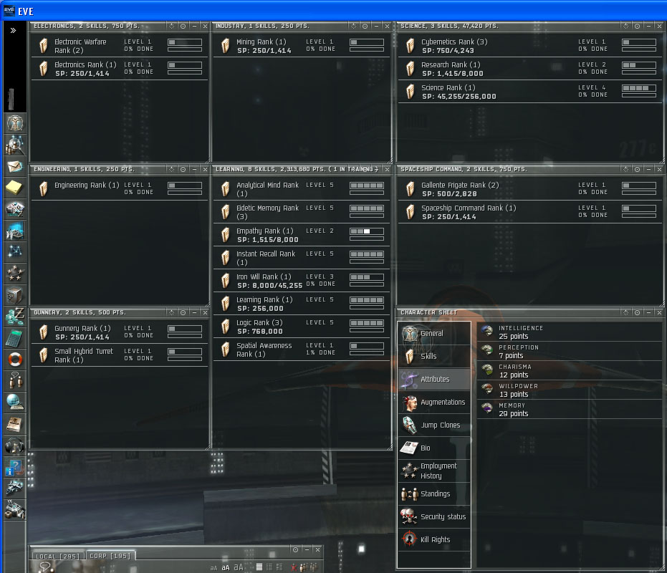Click the Charisma attribute icon
The image size is (667, 573).
487,370
